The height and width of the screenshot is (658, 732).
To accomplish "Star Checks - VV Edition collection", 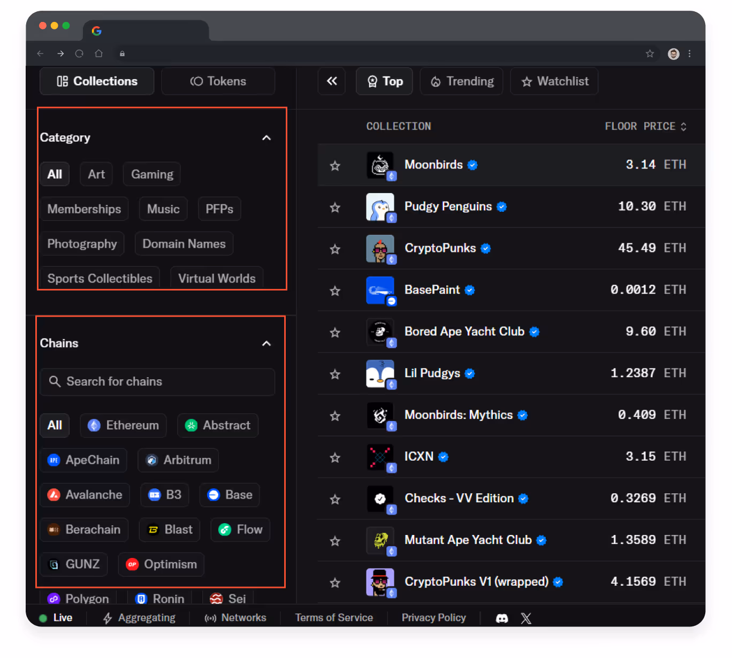I will pyautogui.click(x=335, y=500).
